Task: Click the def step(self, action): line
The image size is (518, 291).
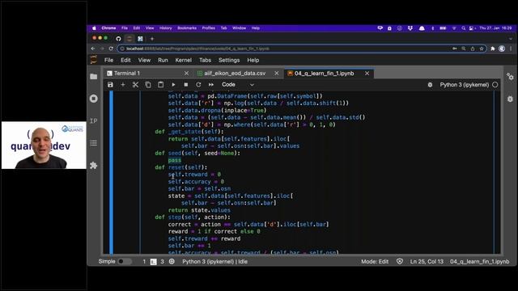Action: point(193,217)
